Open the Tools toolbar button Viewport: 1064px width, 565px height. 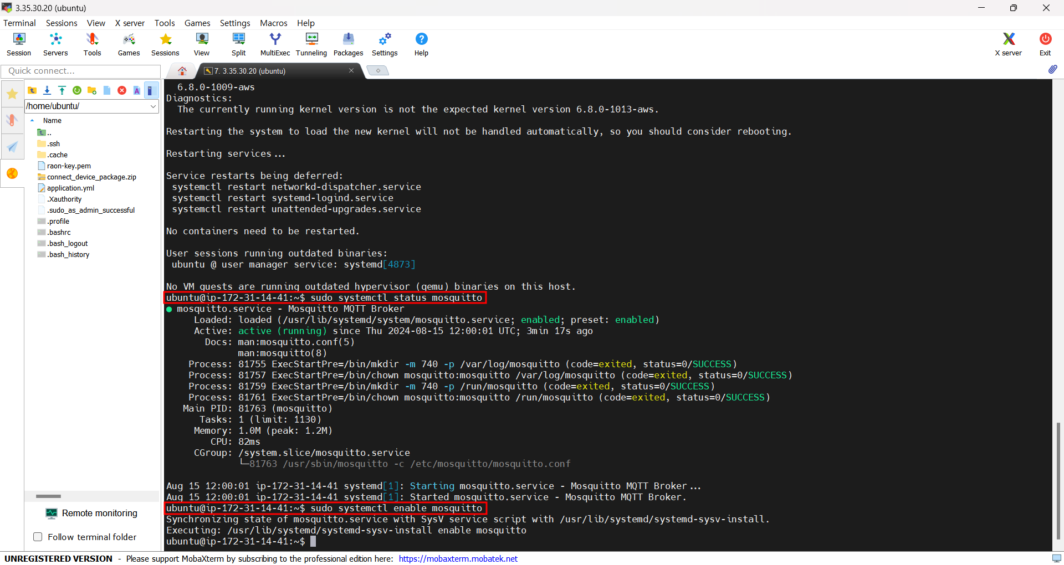(92, 44)
